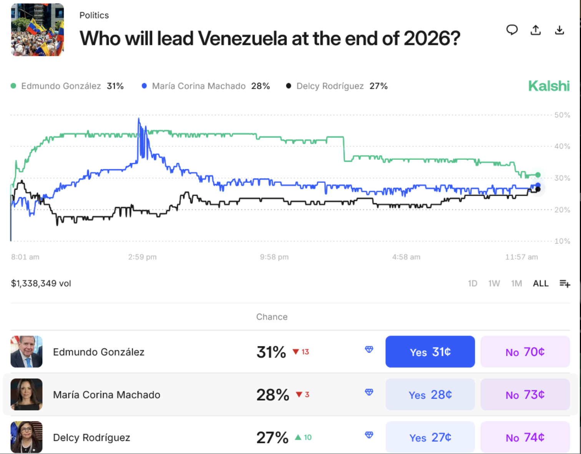Click the diamond icon beside Edmundo González
Viewport: 581px width, 454px height.
(x=369, y=350)
